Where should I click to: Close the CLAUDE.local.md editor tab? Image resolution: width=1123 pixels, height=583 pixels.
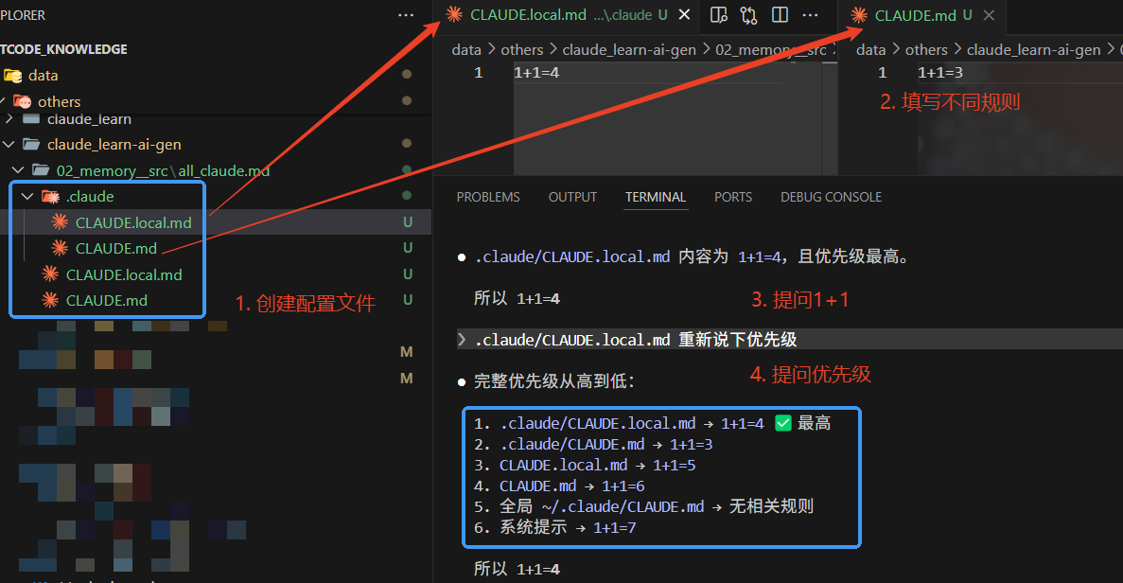click(685, 14)
